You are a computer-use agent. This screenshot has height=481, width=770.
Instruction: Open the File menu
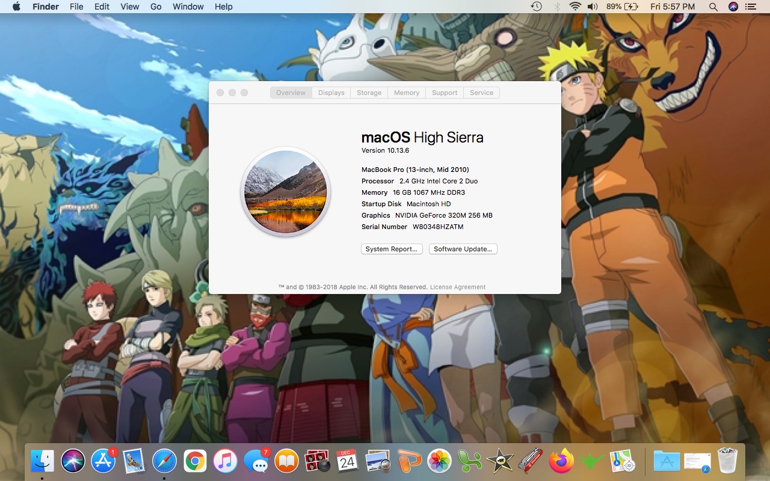(76, 7)
